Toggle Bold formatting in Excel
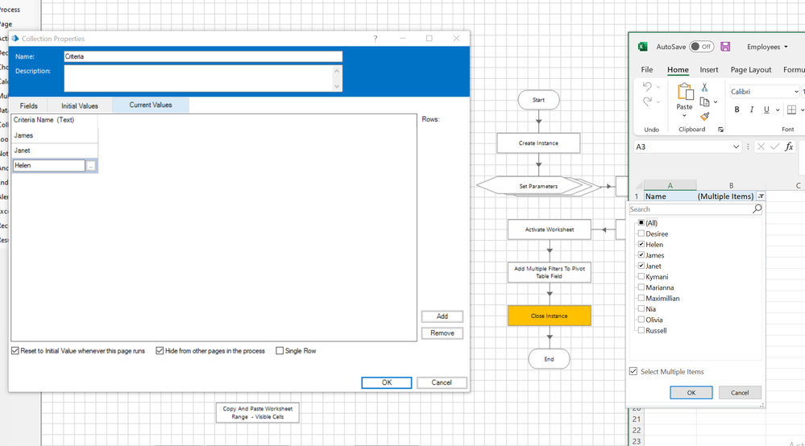This screenshot has height=446, width=805. pos(737,109)
